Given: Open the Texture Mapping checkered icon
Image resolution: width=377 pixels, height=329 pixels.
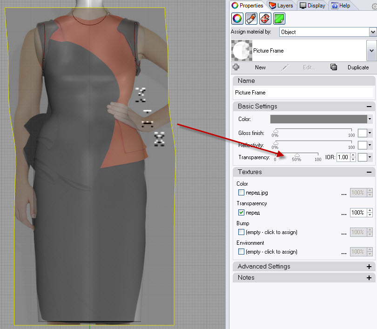Looking at the screenshot, I should (265, 19).
